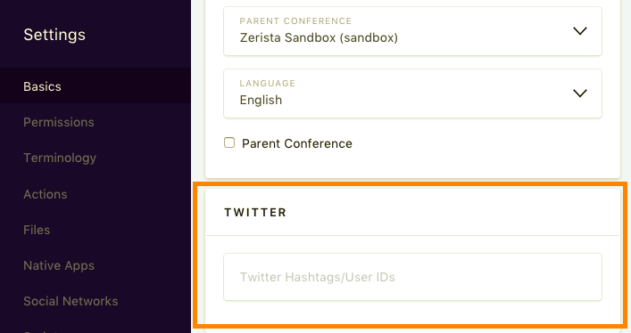Select Actions in the settings sidebar
This screenshot has height=333, width=631.
46,194
